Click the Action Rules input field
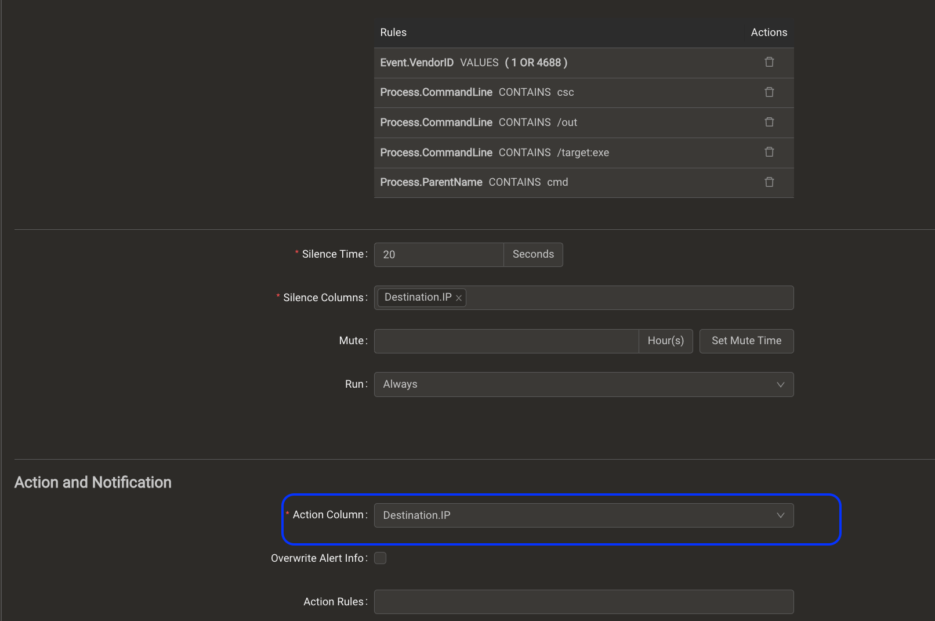935x621 pixels. (x=583, y=602)
